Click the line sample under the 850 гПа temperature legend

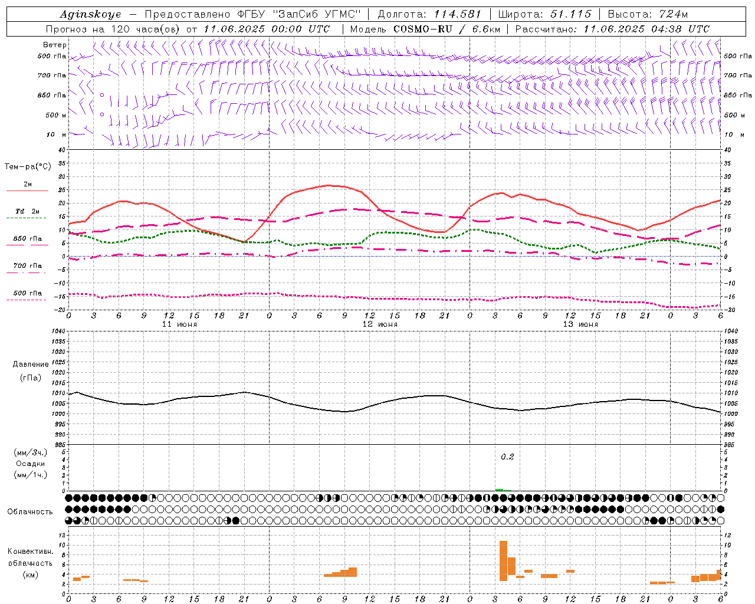pos(27,245)
